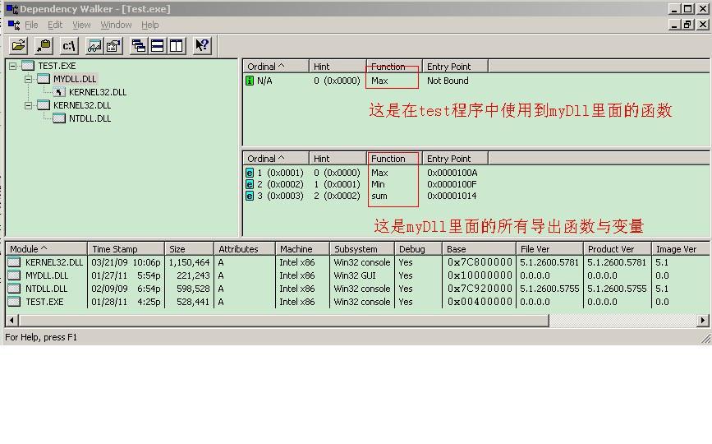The height and width of the screenshot is (444, 712).
Task: Click Win32 GUI subsystem cell
Action: click(356, 275)
